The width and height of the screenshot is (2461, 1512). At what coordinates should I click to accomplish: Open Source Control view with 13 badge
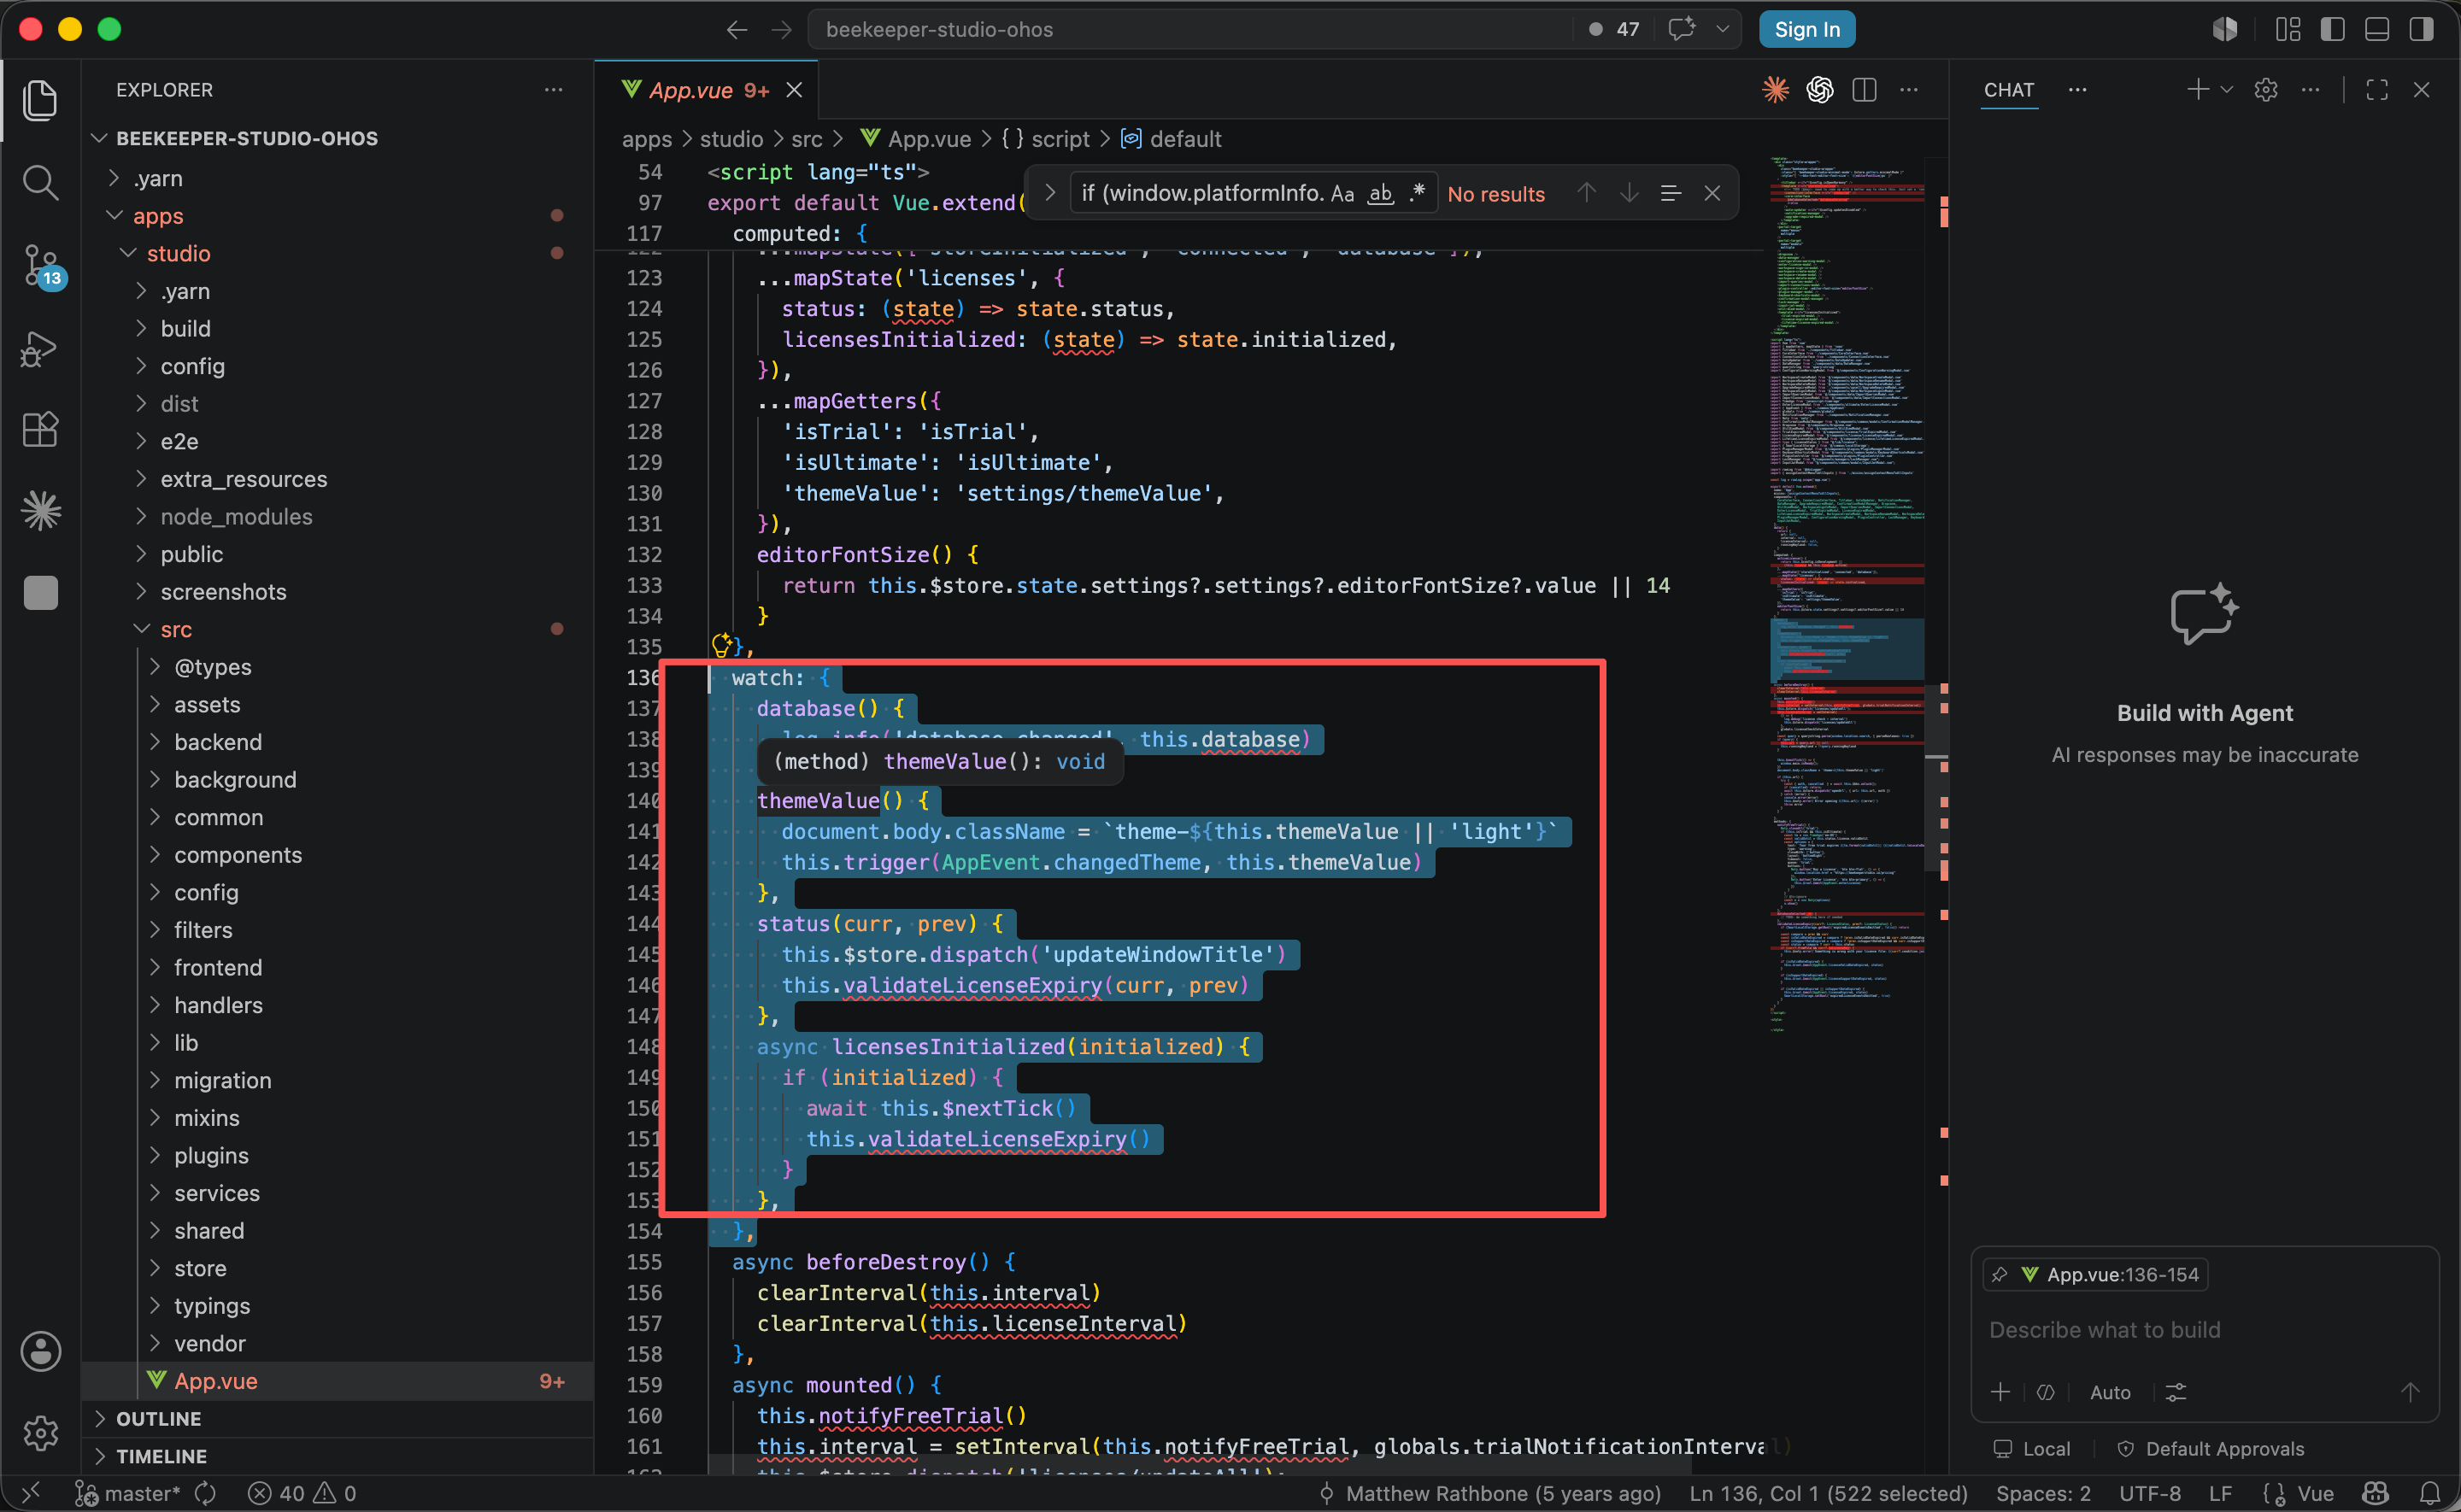tap(42, 266)
